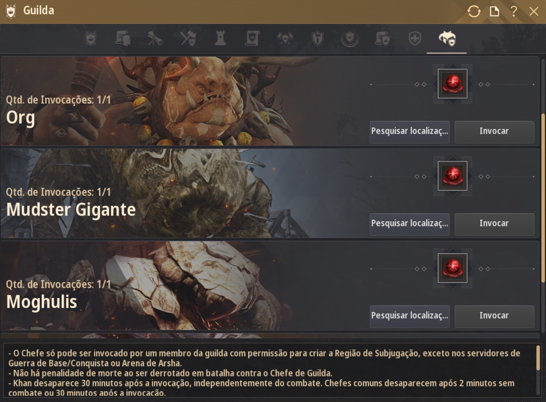This screenshot has height=402, width=546.
Task: Select the crossed sword and axe tab
Action: [x=188, y=39]
